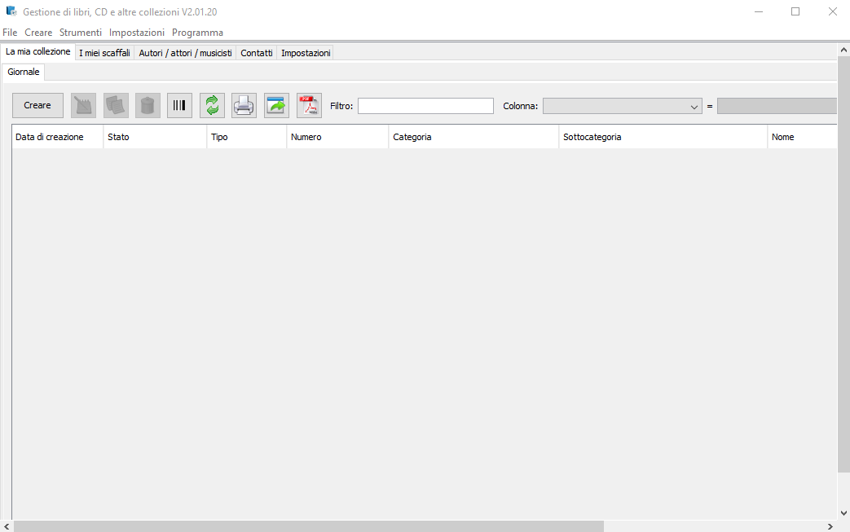The image size is (850, 532).
Task: Switch to Contatti tab
Action: [x=257, y=53]
